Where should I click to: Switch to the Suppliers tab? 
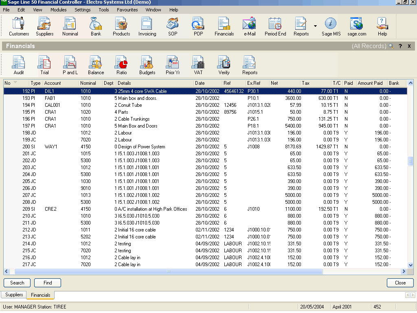[x=14, y=295]
